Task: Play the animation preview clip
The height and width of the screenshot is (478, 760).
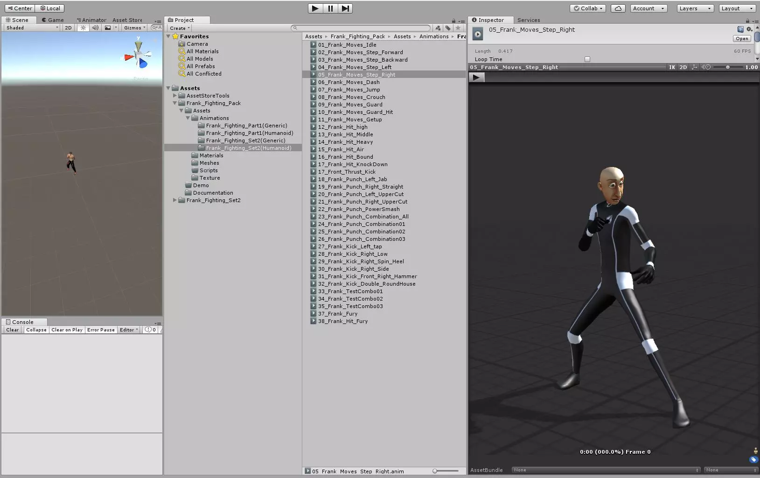Action: [476, 77]
